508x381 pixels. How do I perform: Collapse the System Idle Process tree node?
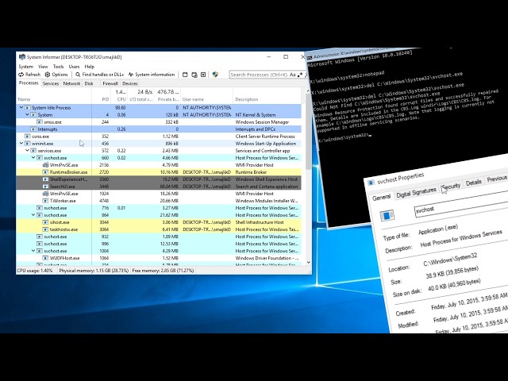click(x=21, y=107)
